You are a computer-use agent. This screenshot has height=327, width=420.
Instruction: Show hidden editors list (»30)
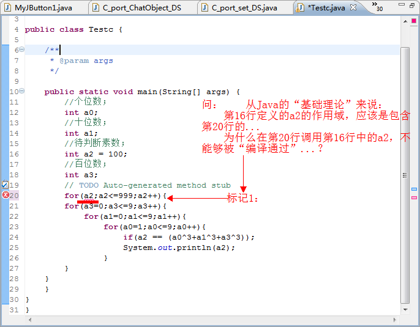coord(377,8)
